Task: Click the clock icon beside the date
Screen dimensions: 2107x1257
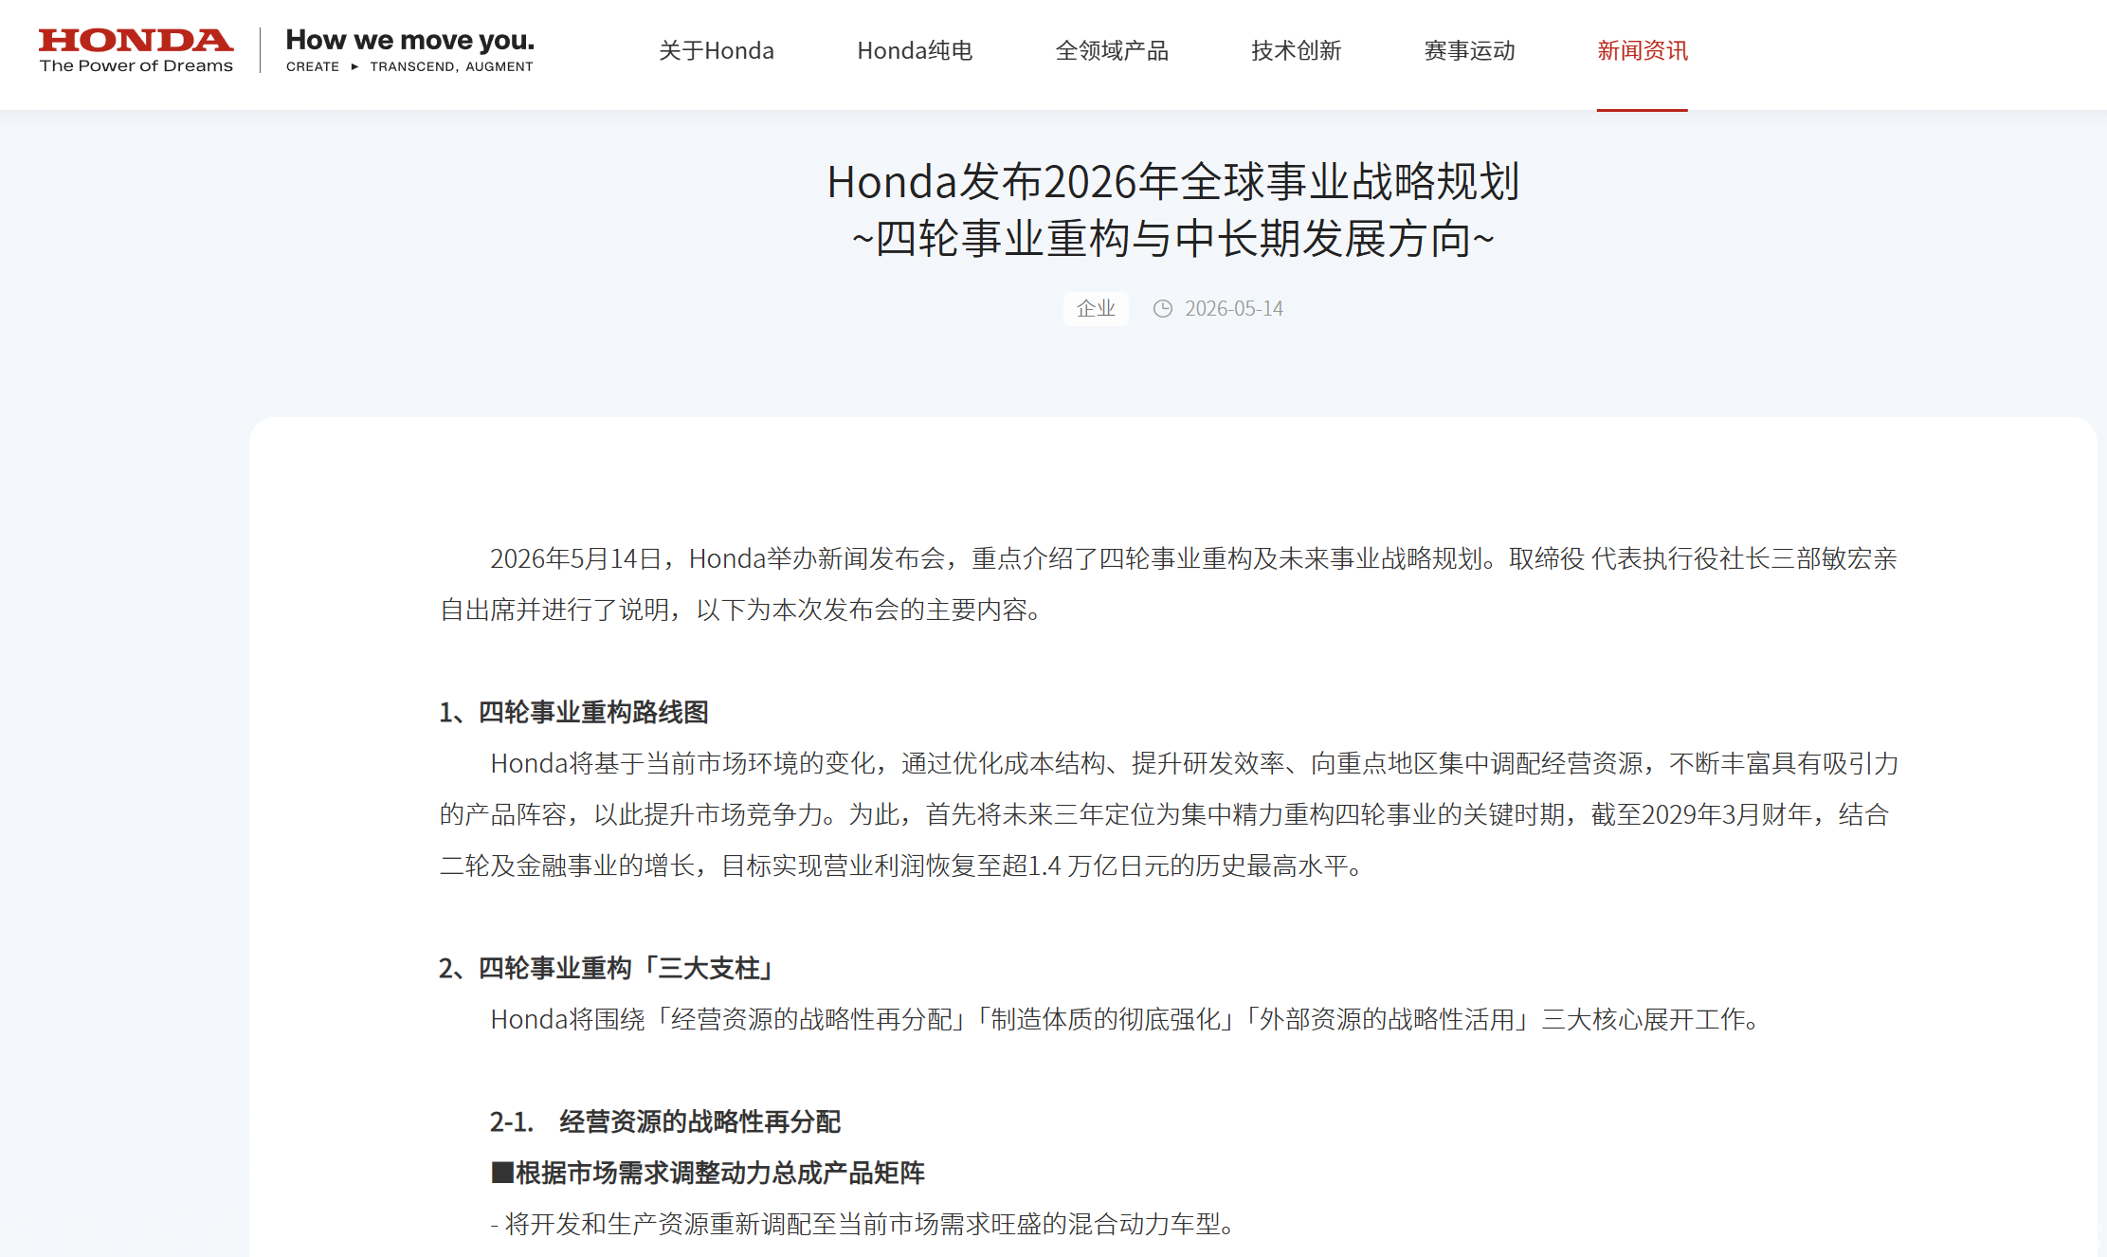Action: (x=1163, y=308)
